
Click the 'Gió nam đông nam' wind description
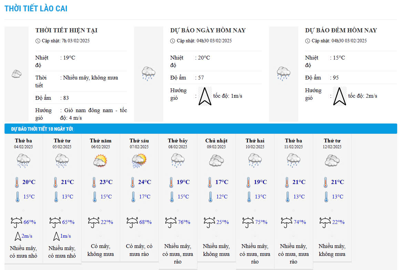click(89, 110)
